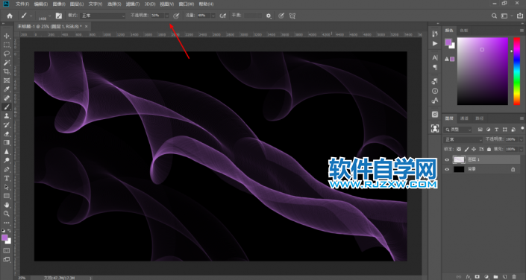
Task: Create a new layer button
Action: tap(505, 277)
